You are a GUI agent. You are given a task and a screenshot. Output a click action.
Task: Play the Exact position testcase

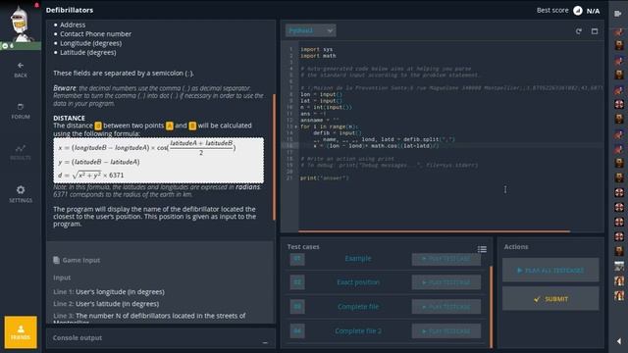(446, 282)
